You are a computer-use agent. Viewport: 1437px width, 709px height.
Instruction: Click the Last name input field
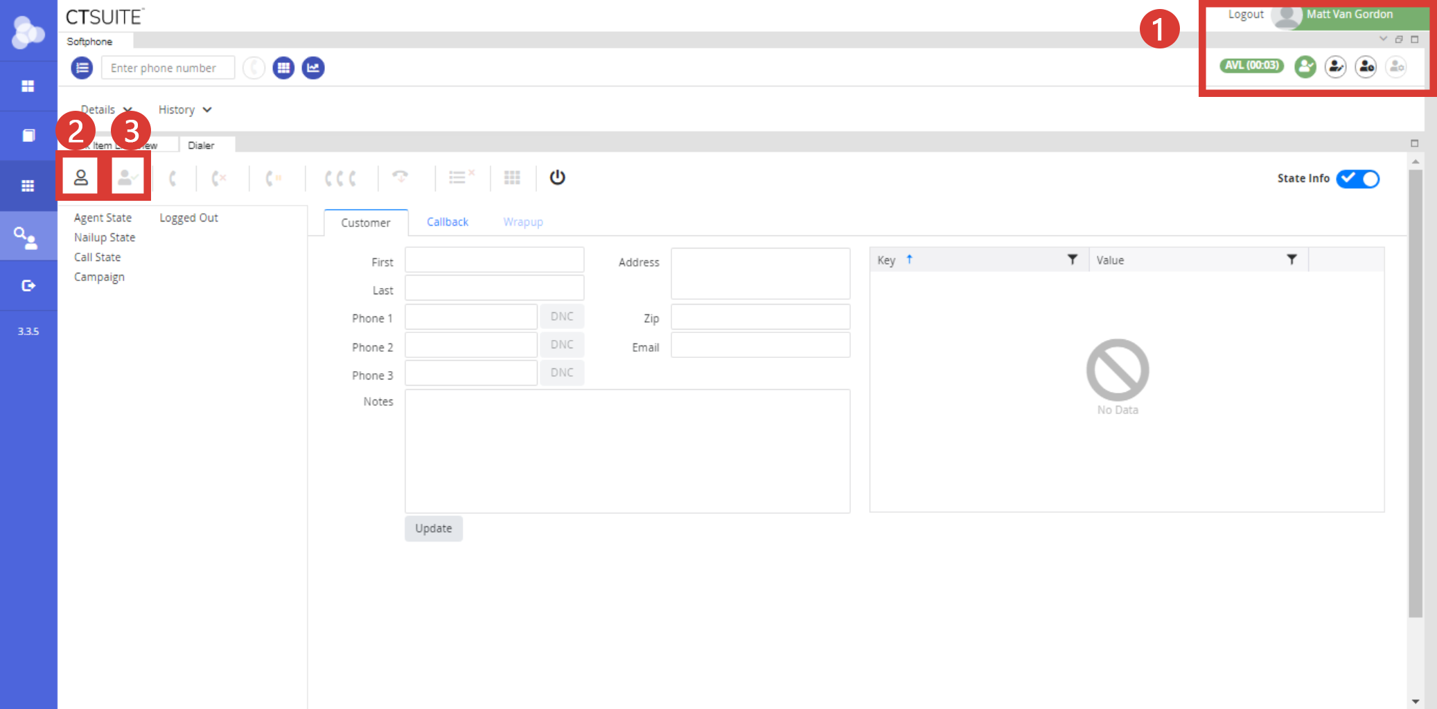(x=495, y=288)
